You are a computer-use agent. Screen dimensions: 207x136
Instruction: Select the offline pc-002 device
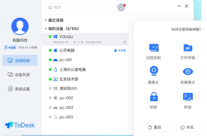point(85,98)
